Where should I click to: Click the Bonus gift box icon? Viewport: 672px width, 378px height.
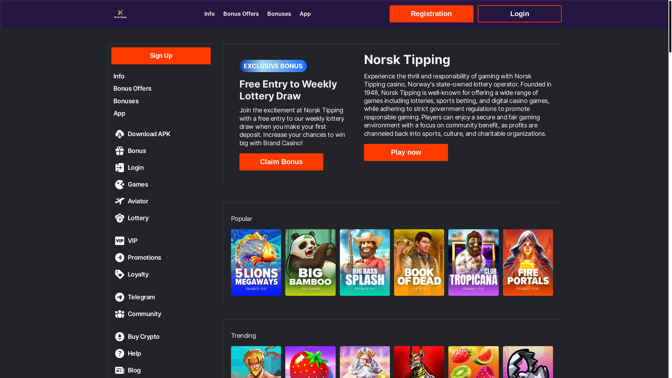coord(120,151)
